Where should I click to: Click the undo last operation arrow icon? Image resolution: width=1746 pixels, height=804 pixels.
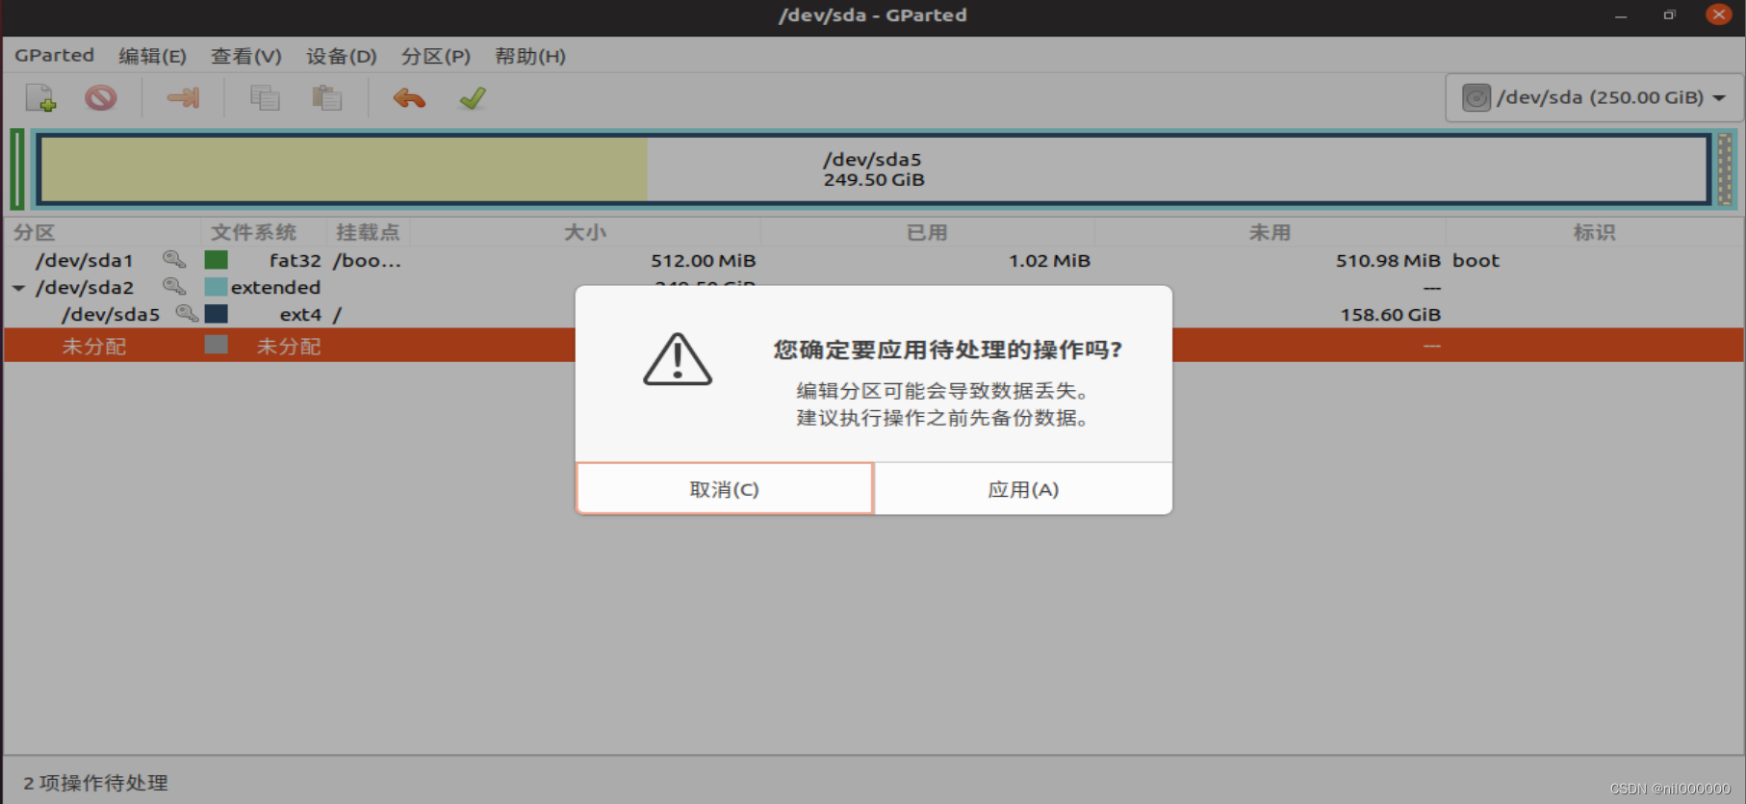click(x=409, y=97)
